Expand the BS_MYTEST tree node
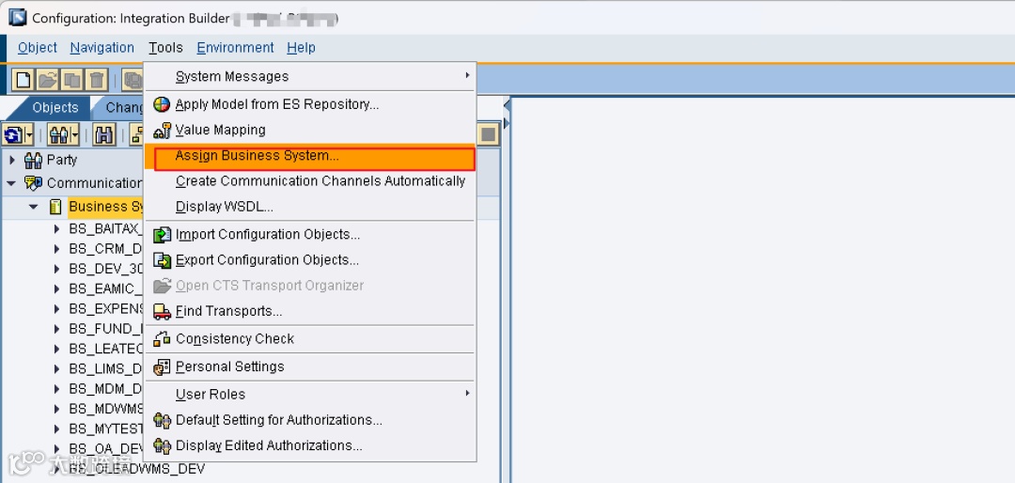Image resolution: width=1015 pixels, height=483 pixels. coord(57,428)
